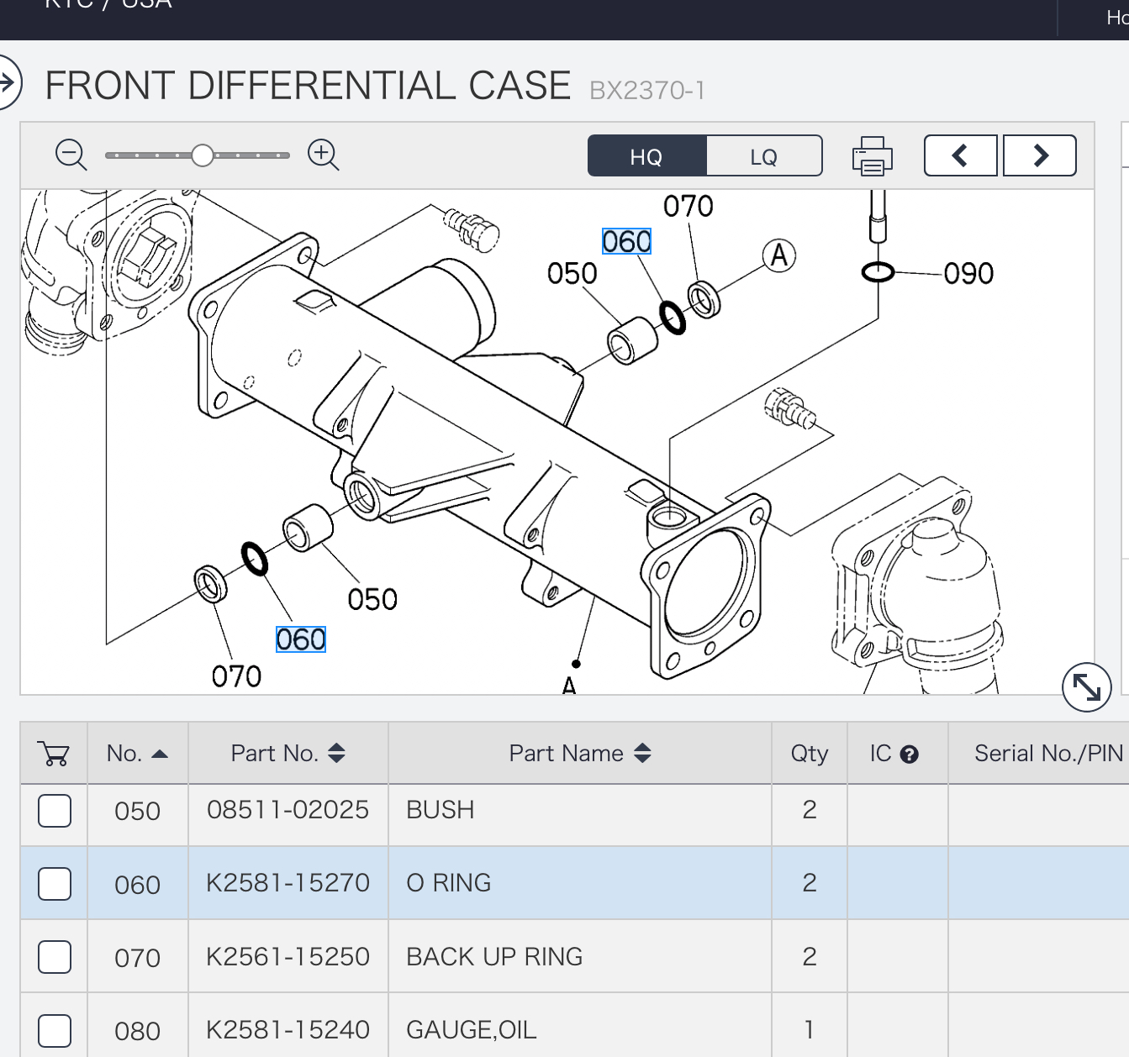This screenshot has width=1129, height=1057.
Task: Click the O RING part name cell
Action: click(x=580, y=883)
